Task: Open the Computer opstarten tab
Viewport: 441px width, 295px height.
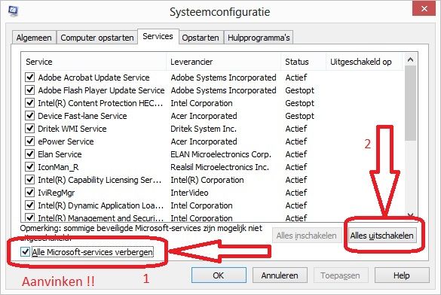Action: (97, 38)
